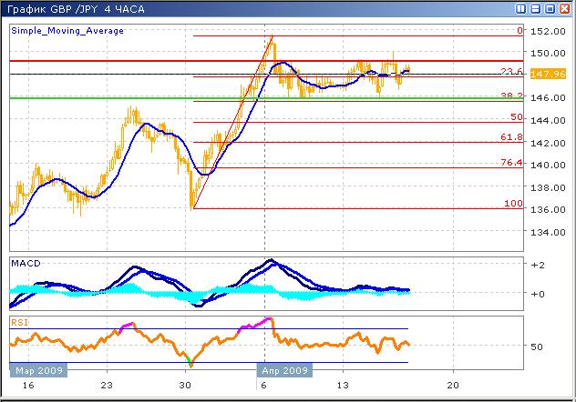Click the Апр 2009 month marker

284,370
